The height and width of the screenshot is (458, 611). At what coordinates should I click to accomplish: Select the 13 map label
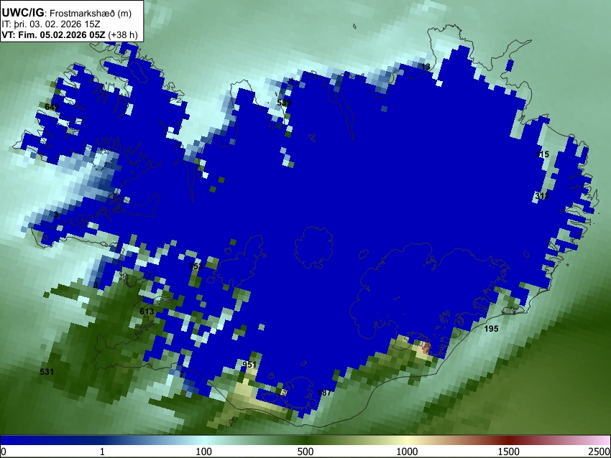426,67
